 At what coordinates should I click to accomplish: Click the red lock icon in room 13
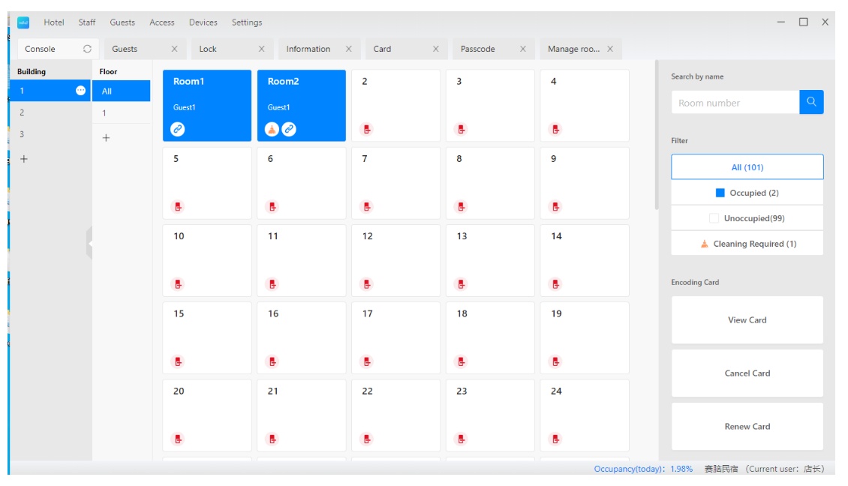coord(462,284)
